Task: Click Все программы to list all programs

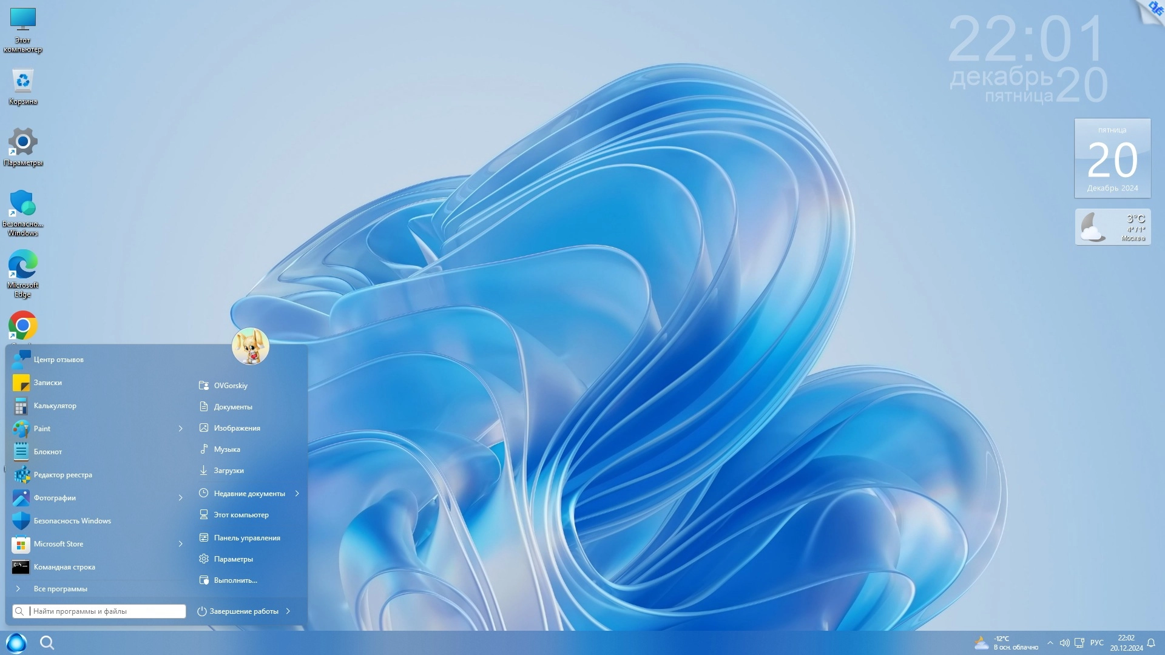Action: tap(60, 589)
